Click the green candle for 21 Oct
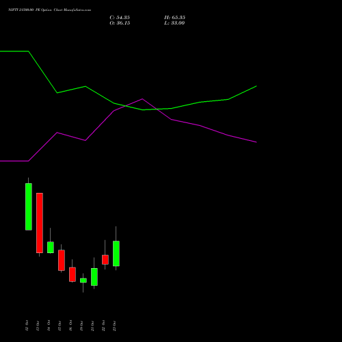This screenshot has height=342, width=342. [94, 277]
